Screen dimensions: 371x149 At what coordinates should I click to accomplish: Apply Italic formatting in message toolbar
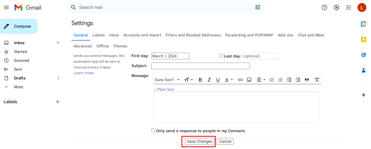[x=209, y=80]
